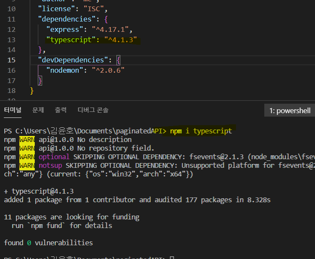315x259 pixels.
Task: Click 'found 0 vulnerabilities' output line
Action: [49, 243]
